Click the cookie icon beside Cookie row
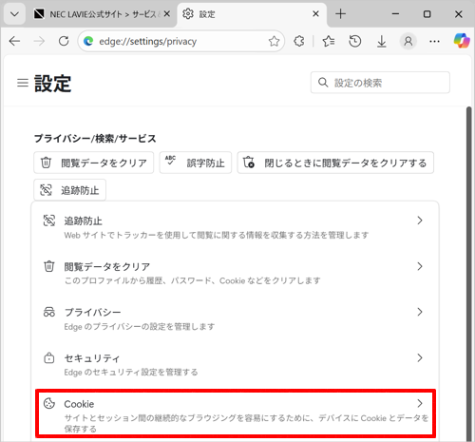Screen dimensions: 475x442 point(49,403)
